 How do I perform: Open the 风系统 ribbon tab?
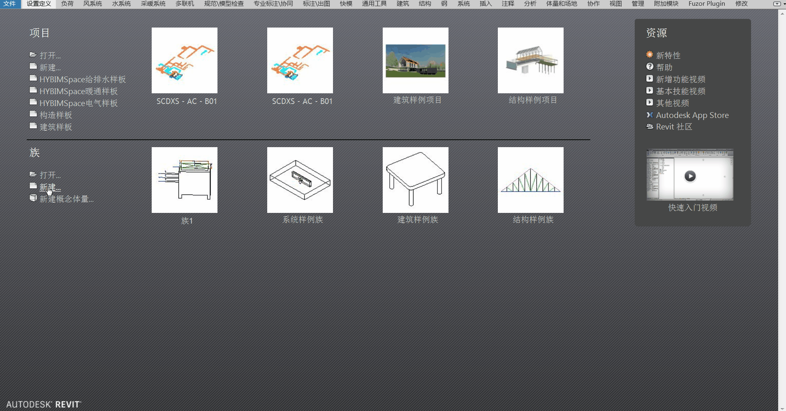coord(92,4)
